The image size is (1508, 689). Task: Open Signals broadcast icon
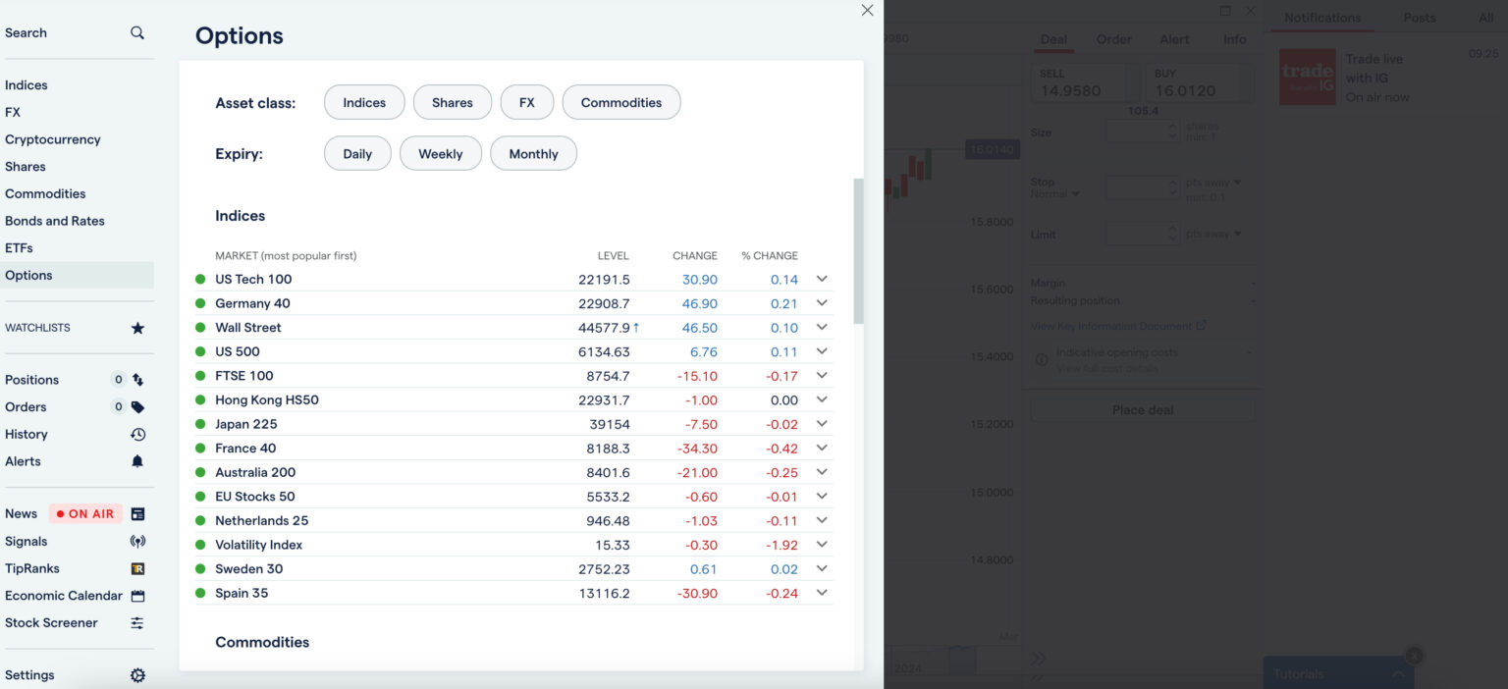[x=137, y=542]
